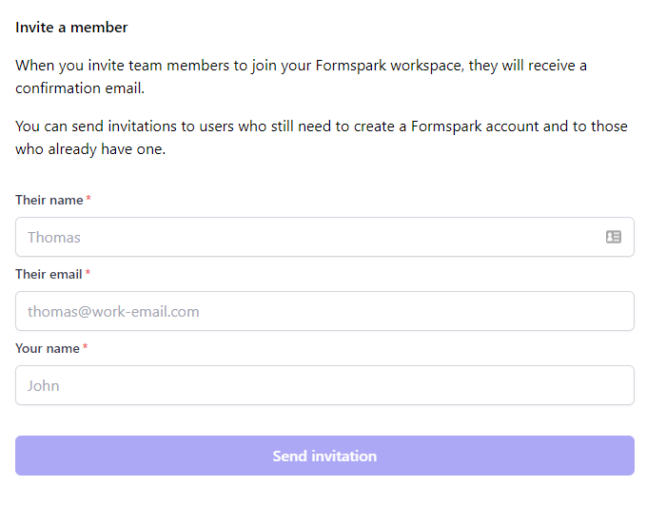Click the red asterisk beside Their email
Image resolution: width=666 pixels, height=505 pixels.
(x=88, y=273)
